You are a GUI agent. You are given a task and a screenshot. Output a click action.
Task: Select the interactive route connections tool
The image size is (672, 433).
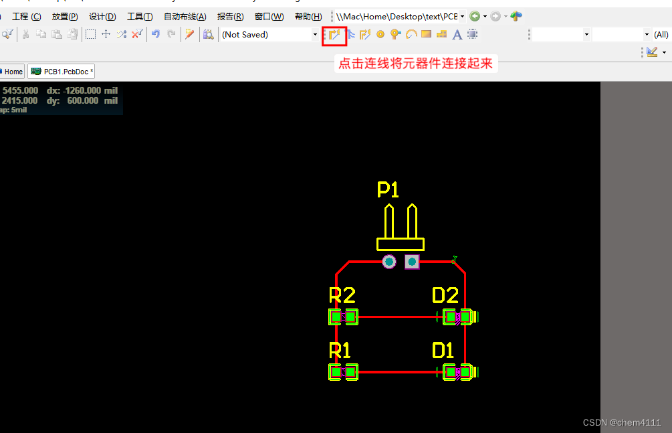pyautogui.click(x=334, y=34)
